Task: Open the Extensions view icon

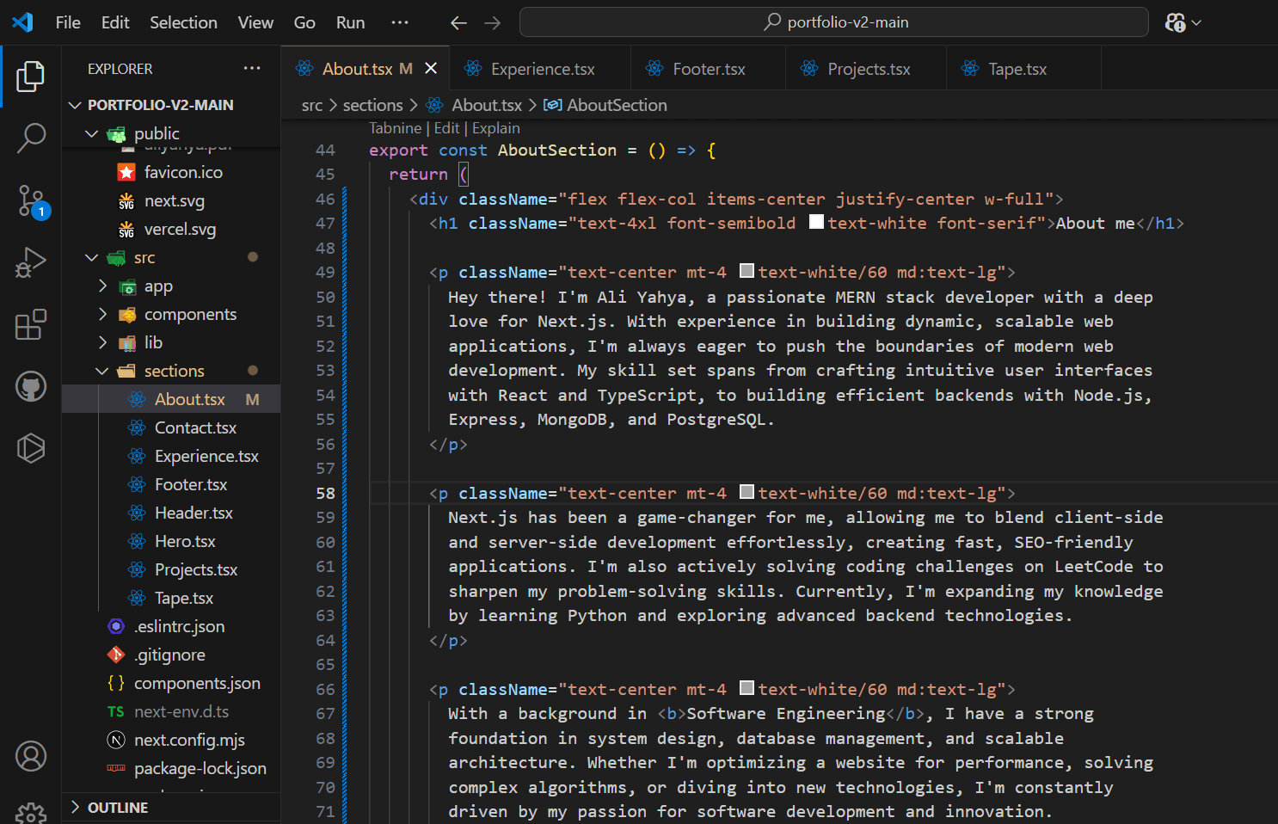Action: click(31, 324)
